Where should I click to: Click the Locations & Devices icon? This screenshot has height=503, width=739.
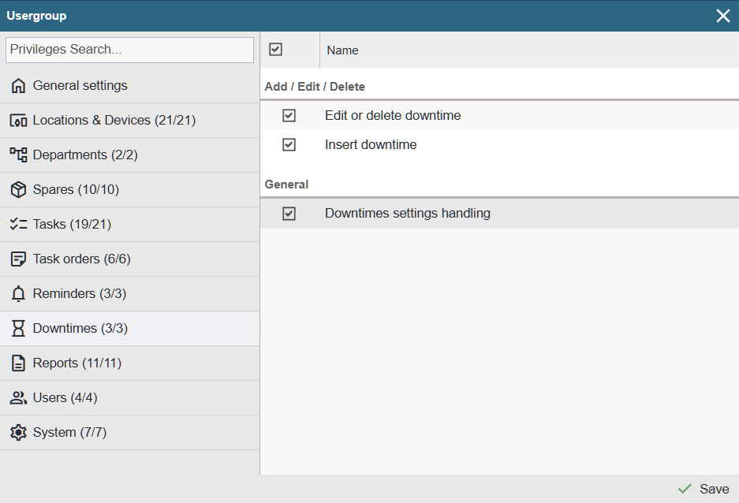click(x=18, y=121)
